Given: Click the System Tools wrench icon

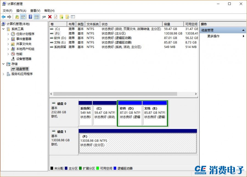Looking at the screenshot, I should (8, 29).
